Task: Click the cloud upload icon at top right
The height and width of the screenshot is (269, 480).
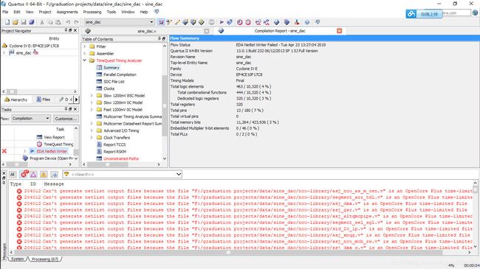Action: (x=411, y=14)
